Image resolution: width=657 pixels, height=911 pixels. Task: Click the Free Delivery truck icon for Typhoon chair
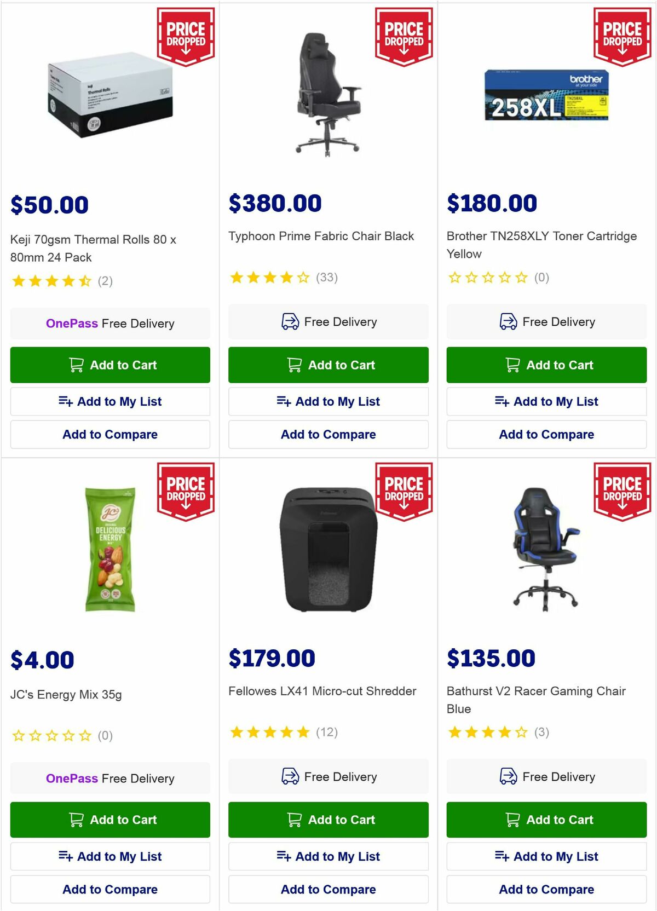(290, 322)
